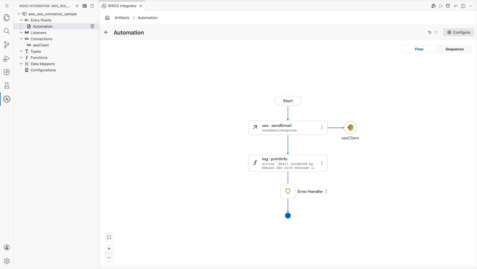Select sesClient connection in tree
The width and height of the screenshot is (477, 269).
point(41,45)
